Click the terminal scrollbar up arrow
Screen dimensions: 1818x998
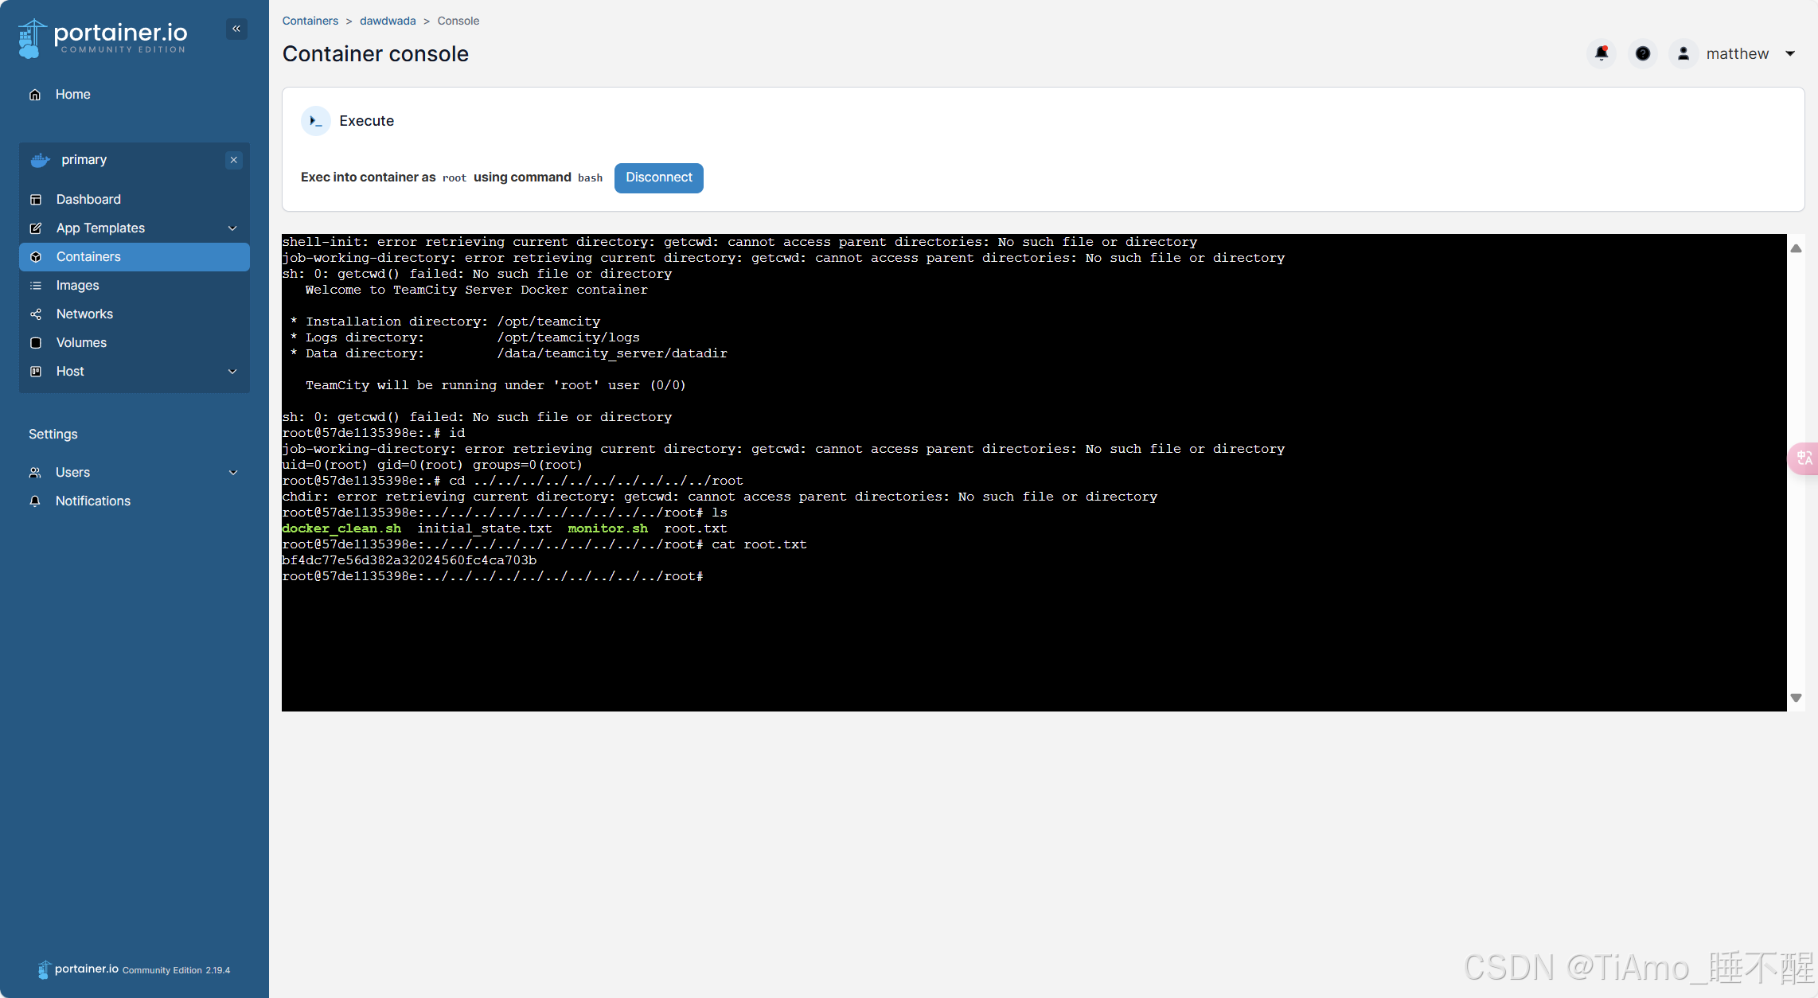tap(1797, 248)
